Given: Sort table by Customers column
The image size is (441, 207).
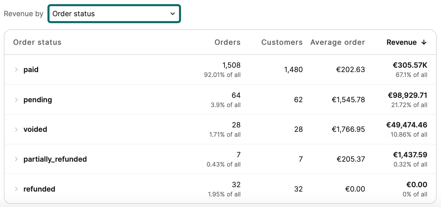Looking at the screenshot, I should pyautogui.click(x=282, y=42).
